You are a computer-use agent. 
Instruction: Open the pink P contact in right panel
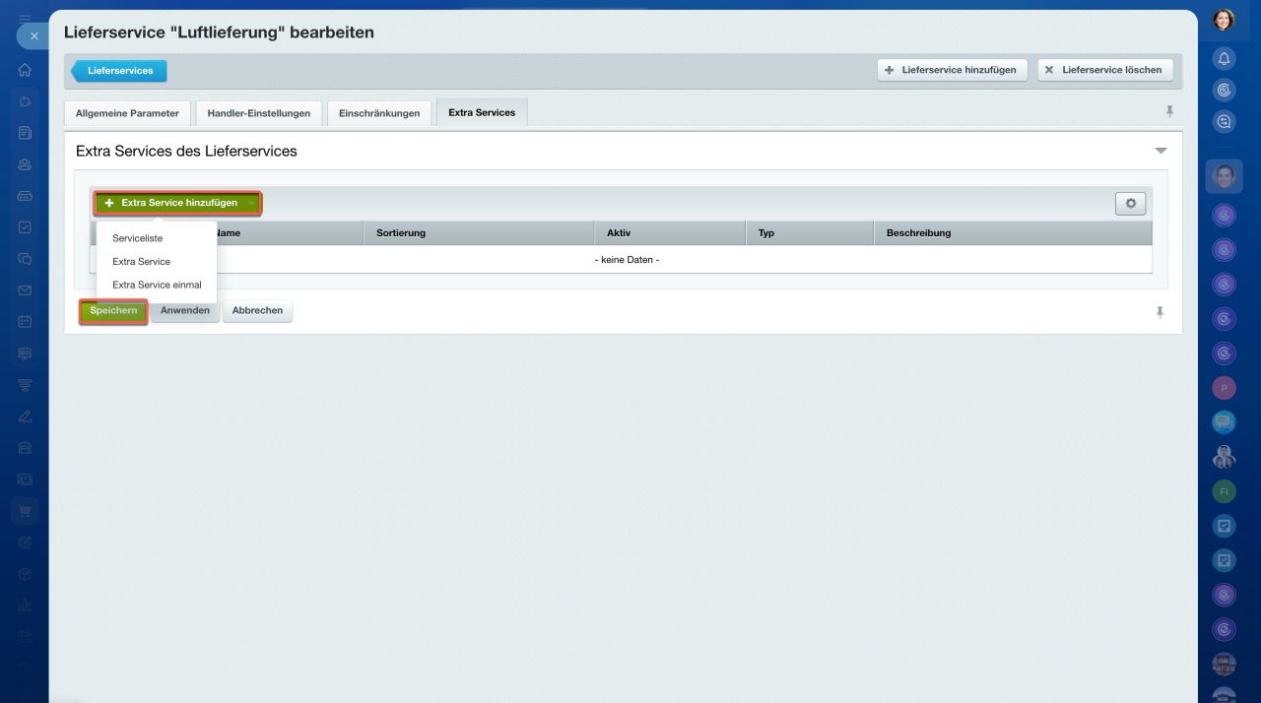[1224, 388]
